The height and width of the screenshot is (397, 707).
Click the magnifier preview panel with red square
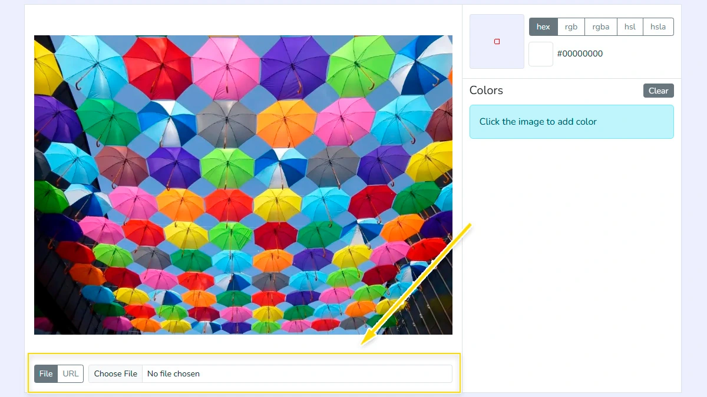(497, 41)
